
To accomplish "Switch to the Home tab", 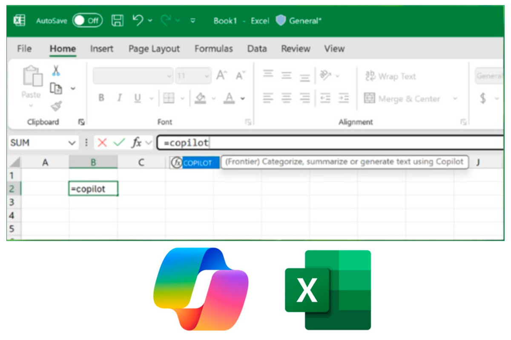I will 63,49.
